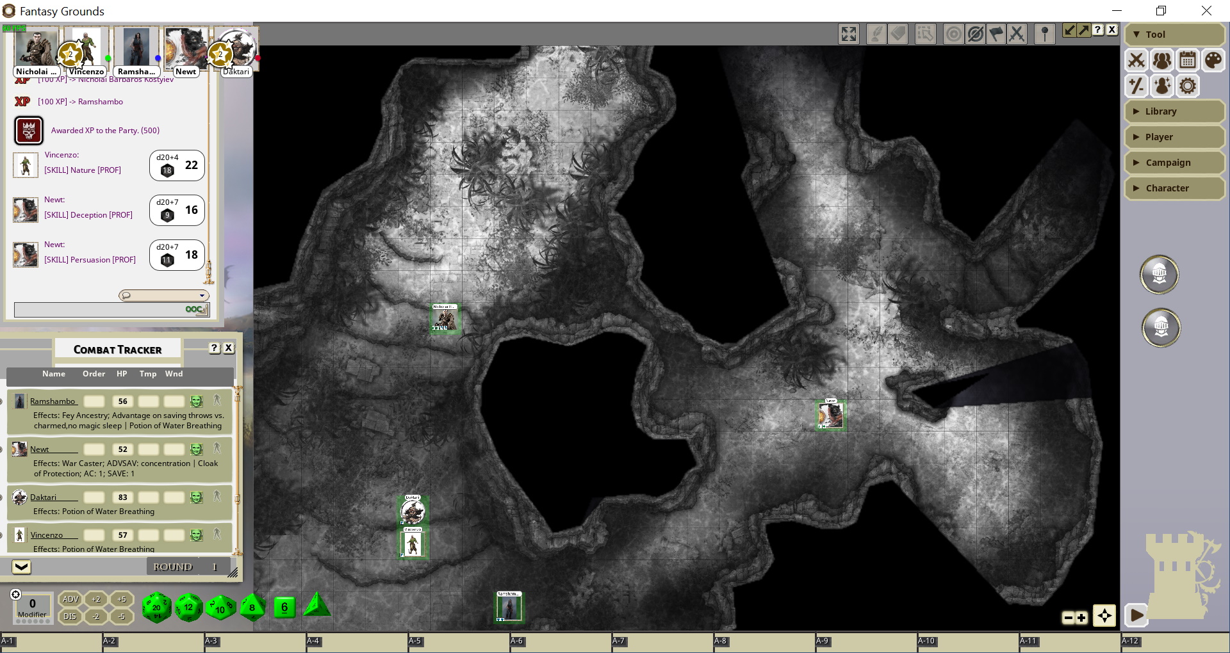Select hotkey slot A-12
This screenshot has height=653, width=1230.
point(1175,643)
